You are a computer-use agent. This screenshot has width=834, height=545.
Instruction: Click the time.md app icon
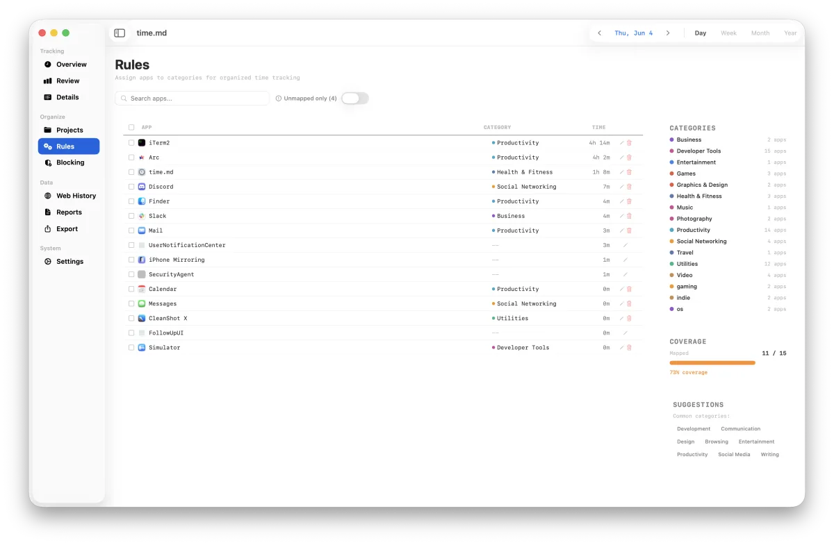pos(142,172)
